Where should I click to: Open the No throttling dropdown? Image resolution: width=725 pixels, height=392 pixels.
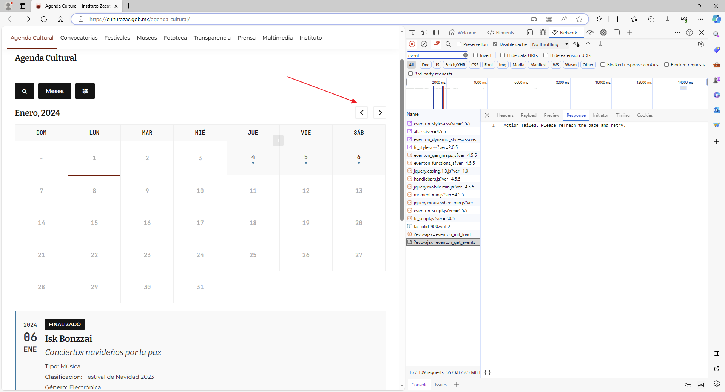coord(550,44)
